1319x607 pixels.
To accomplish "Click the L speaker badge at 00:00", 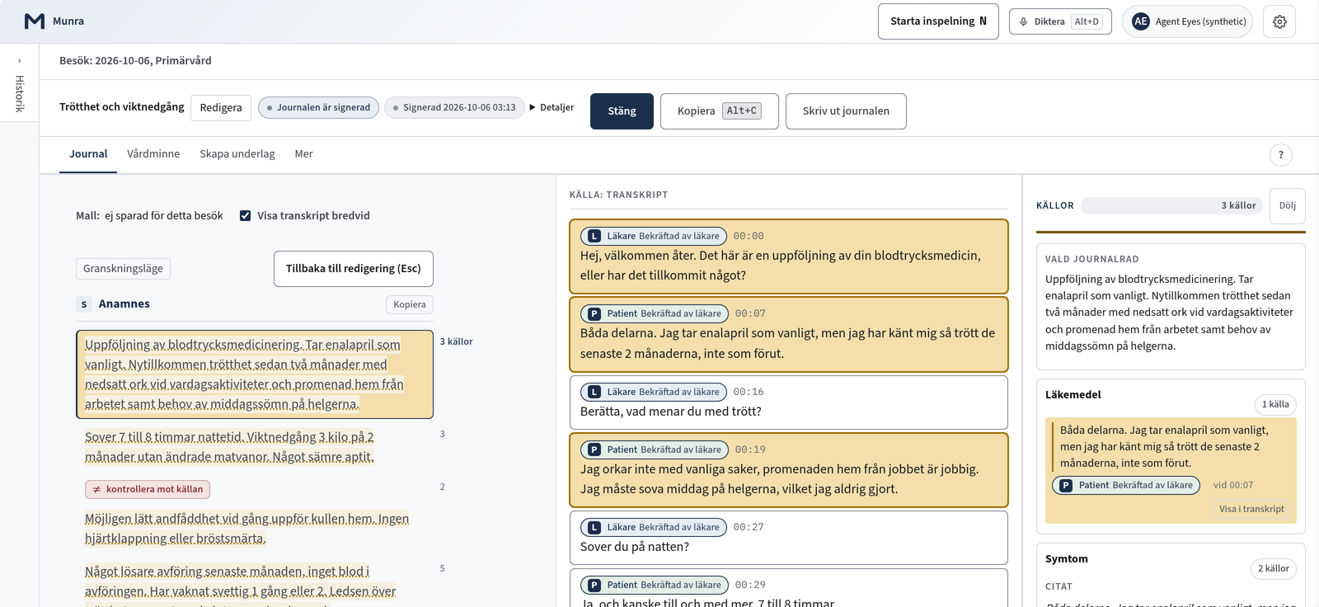I will [594, 236].
